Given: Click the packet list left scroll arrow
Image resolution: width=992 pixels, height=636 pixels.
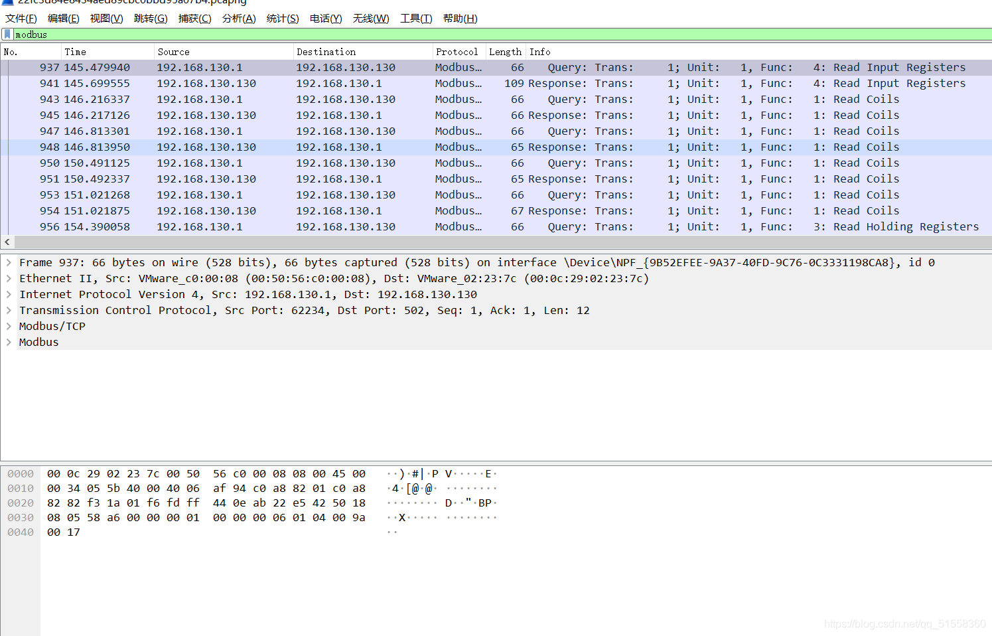Looking at the screenshot, I should (7, 242).
